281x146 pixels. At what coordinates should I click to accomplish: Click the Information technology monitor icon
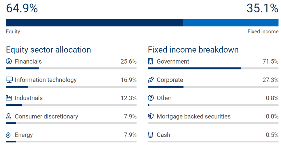tap(9, 80)
